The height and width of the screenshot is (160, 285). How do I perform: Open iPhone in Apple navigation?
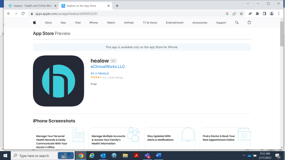(94, 23)
